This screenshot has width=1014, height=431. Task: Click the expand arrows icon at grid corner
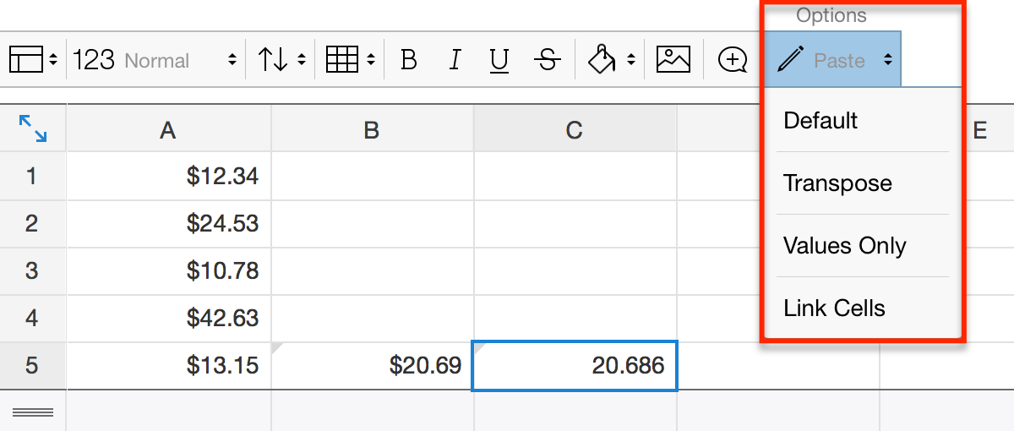point(33,128)
